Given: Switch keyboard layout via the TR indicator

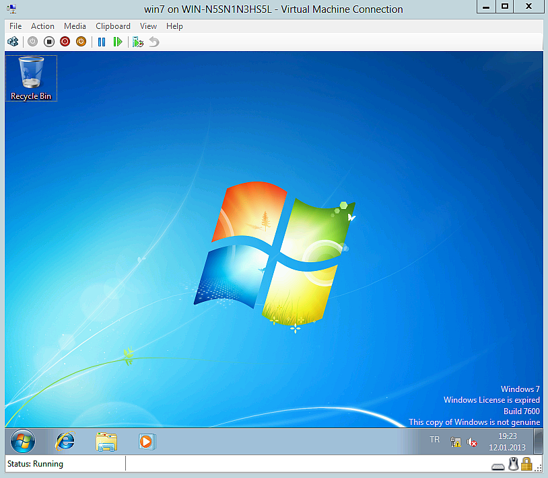Looking at the screenshot, I should 434,440.
